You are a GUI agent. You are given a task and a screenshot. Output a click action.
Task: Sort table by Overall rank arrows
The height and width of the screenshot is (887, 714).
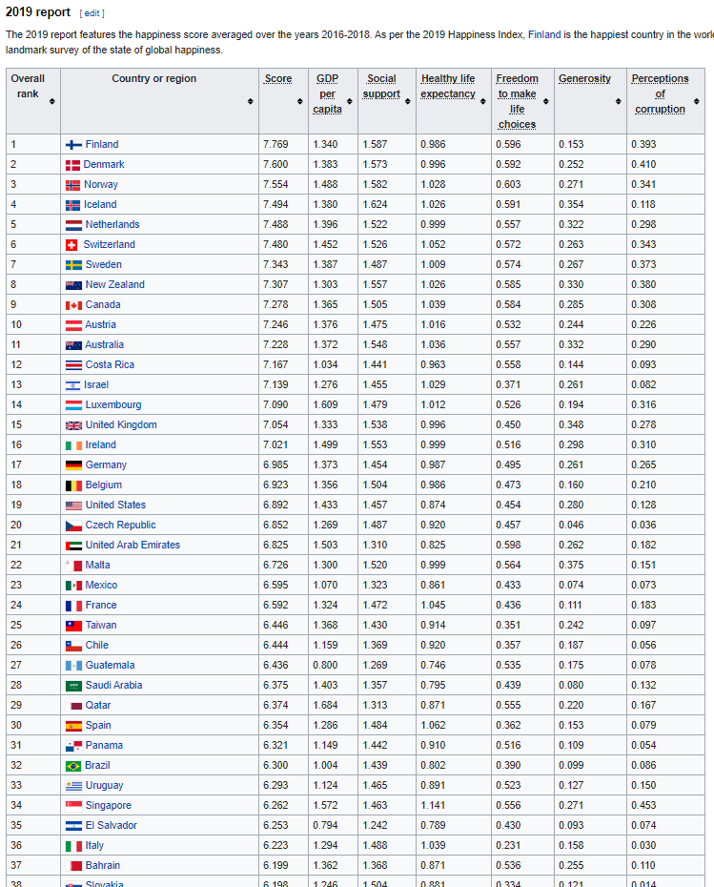51,101
